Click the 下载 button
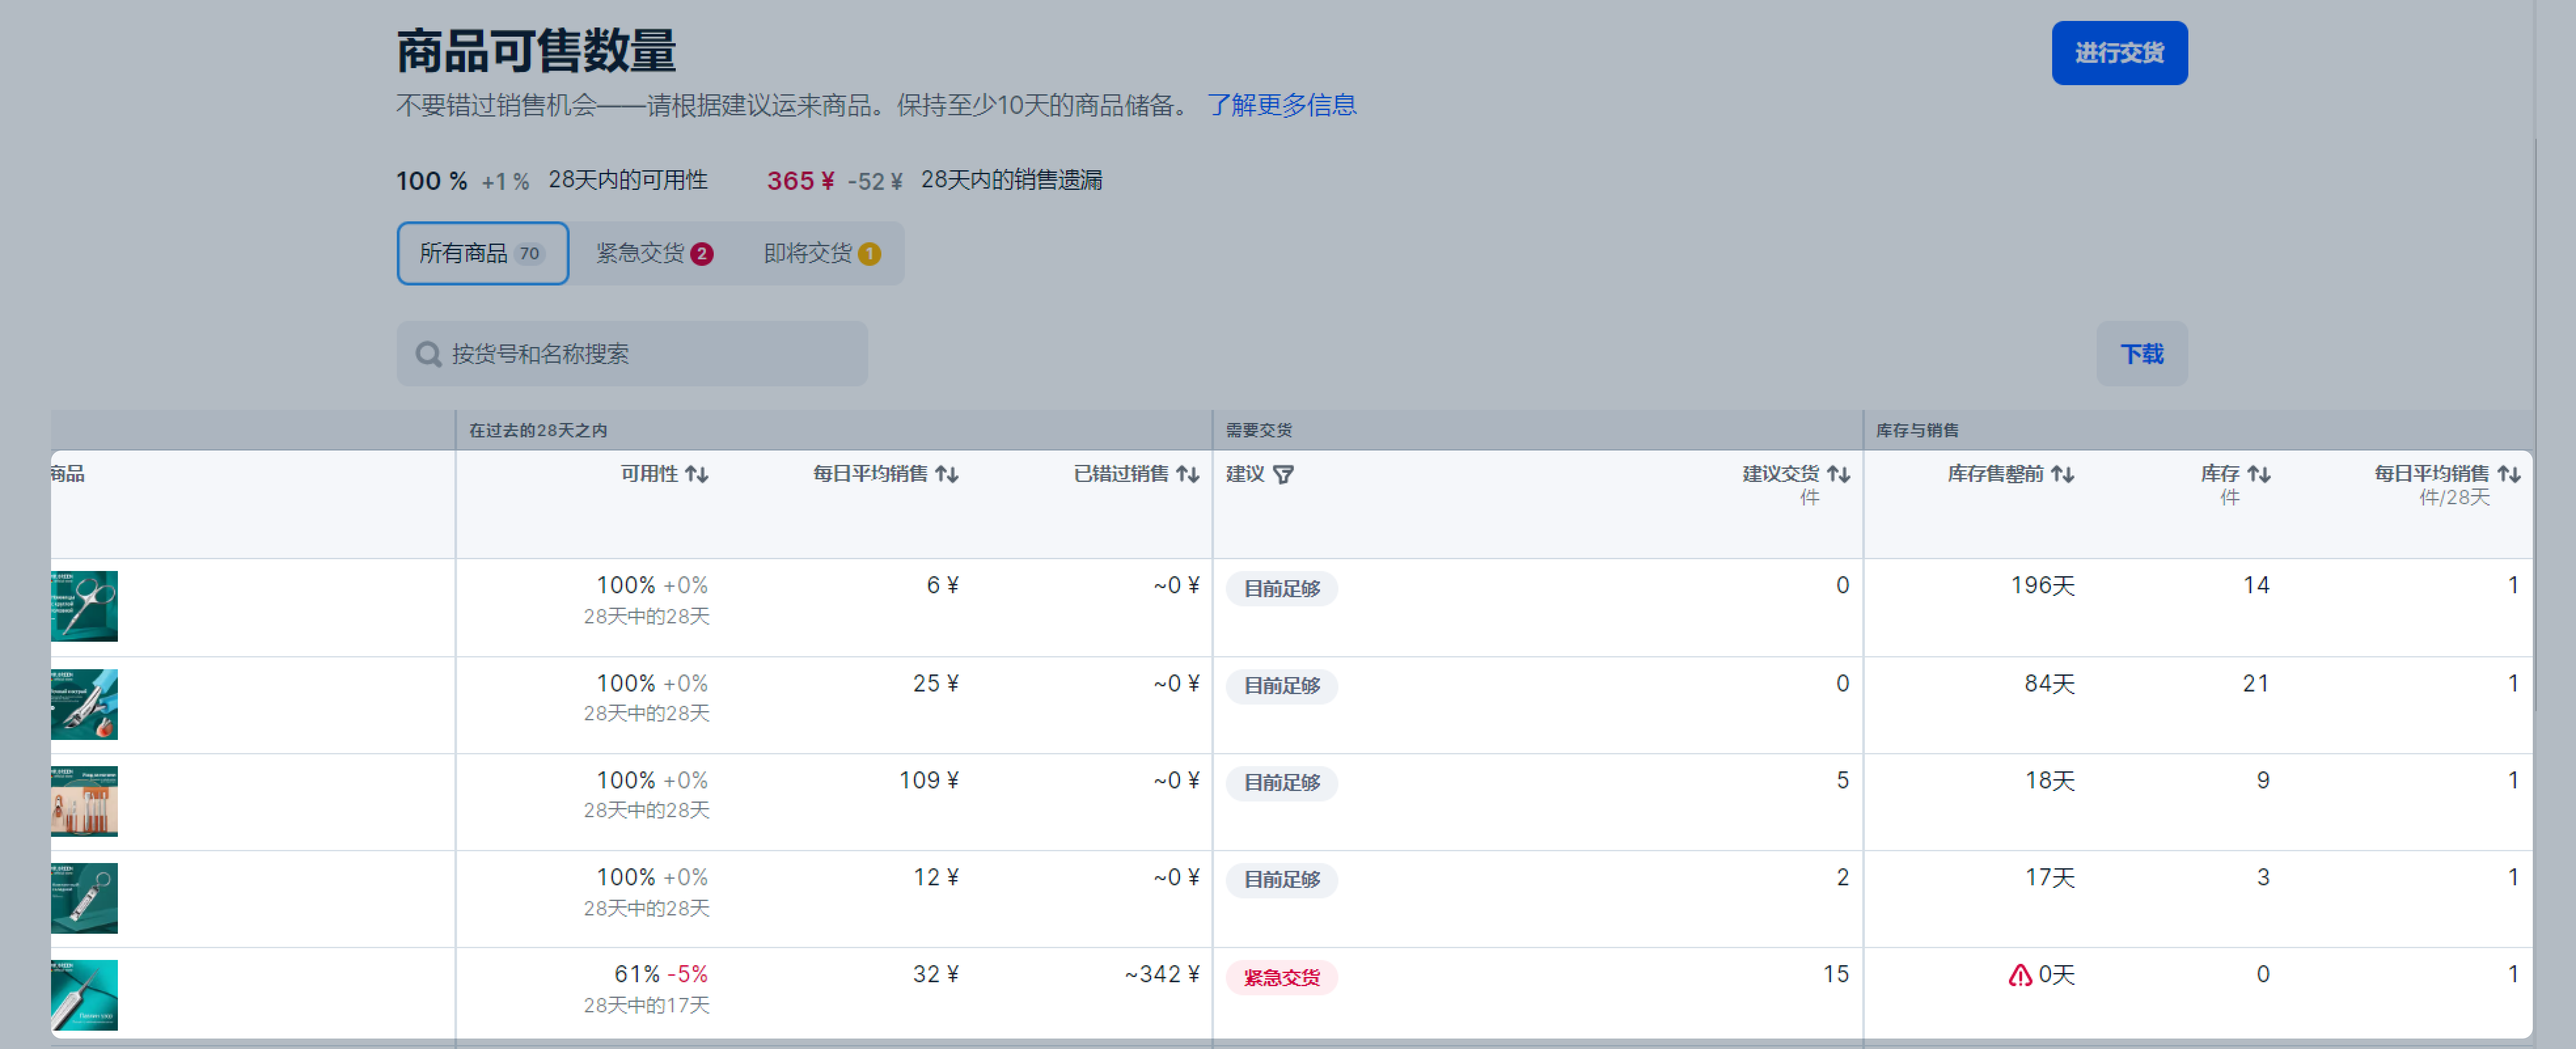Image resolution: width=2576 pixels, height=1049 pixels. pos(2142,354)
